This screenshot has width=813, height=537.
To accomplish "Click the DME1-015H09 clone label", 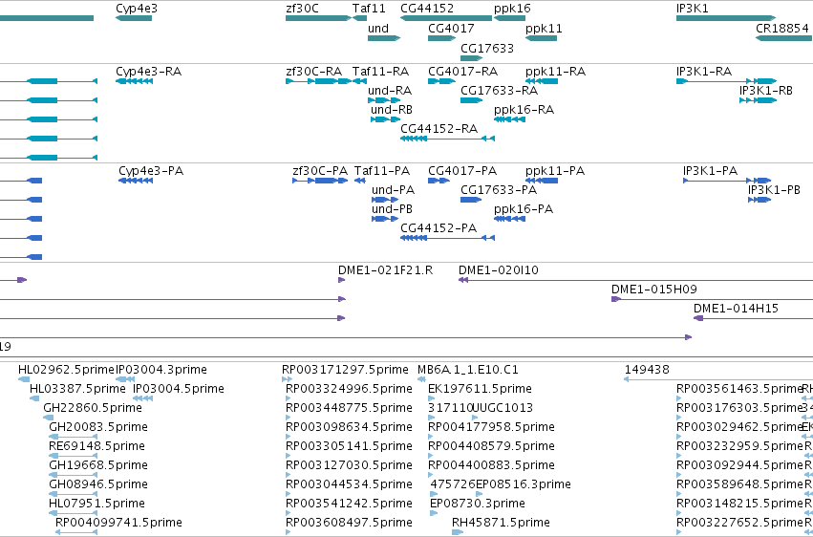I will [x=654, y=290].
